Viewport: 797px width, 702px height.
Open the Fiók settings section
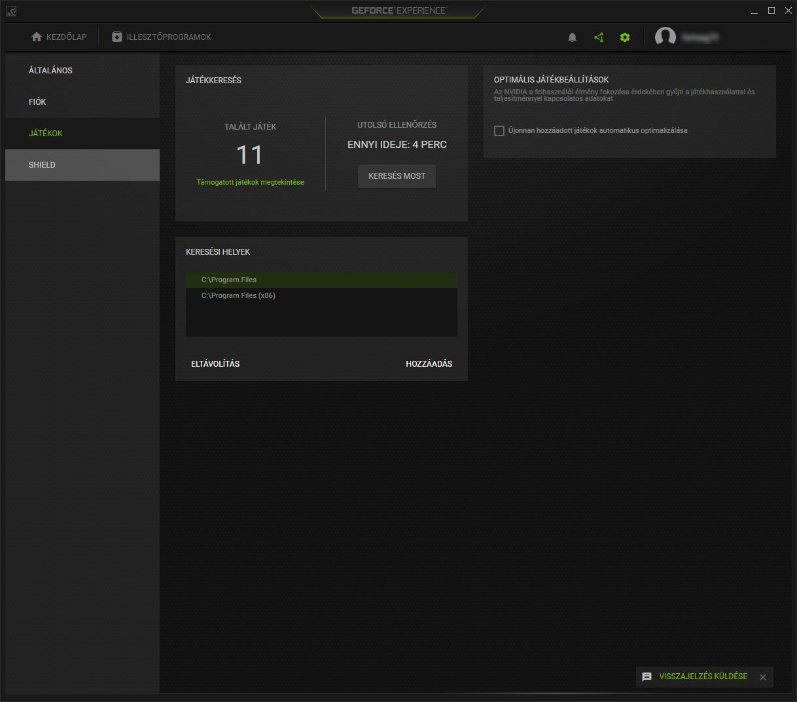82,102
